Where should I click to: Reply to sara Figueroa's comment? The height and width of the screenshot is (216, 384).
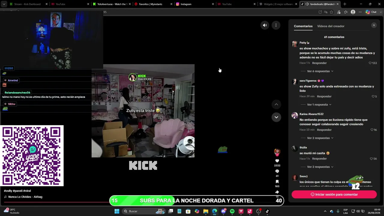point(324,96)
